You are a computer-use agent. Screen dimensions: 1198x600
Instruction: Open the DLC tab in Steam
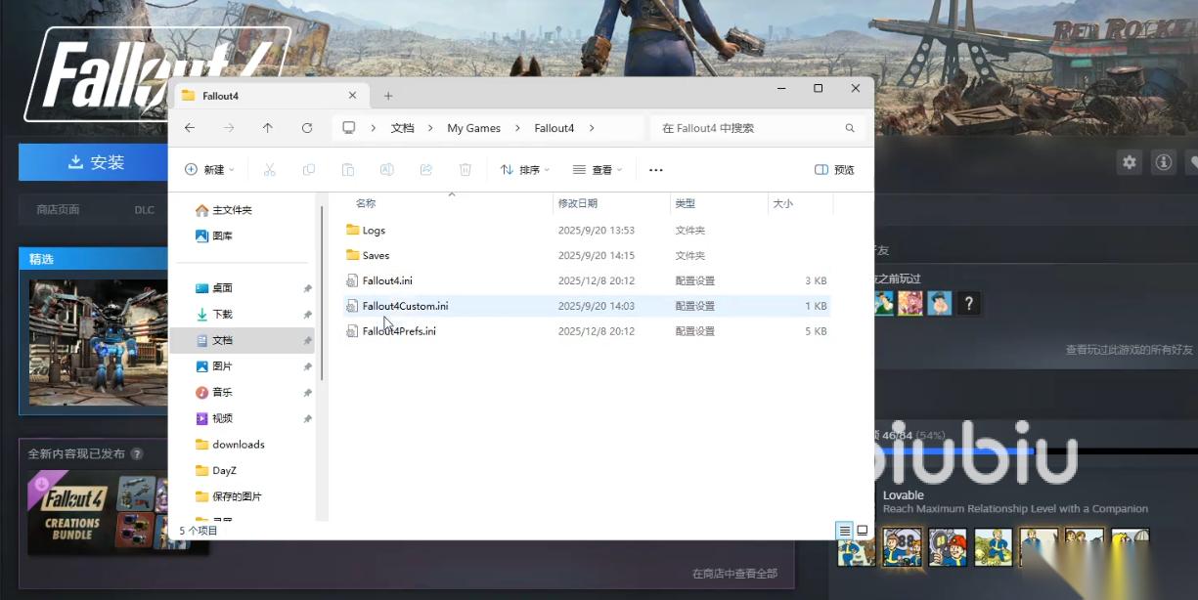(x=145, y=210)
